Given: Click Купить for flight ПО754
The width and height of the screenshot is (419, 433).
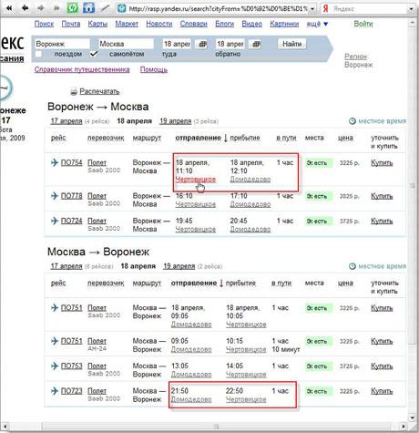Looking at the screenshot, I should 382,163.
